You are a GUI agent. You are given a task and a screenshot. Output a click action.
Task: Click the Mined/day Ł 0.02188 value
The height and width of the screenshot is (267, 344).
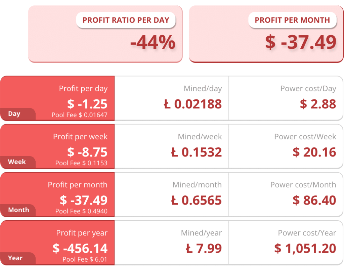click(x=193, y=104)
